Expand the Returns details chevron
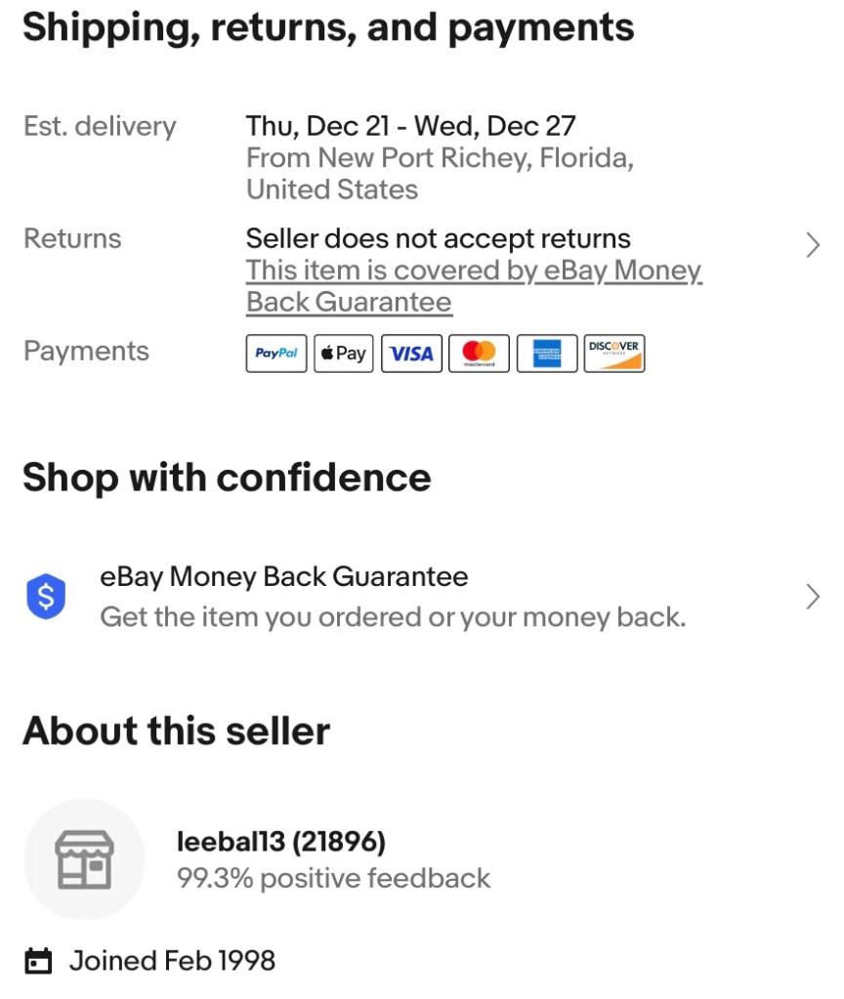The width and height of the screenshot is (844, 999). 813,245
